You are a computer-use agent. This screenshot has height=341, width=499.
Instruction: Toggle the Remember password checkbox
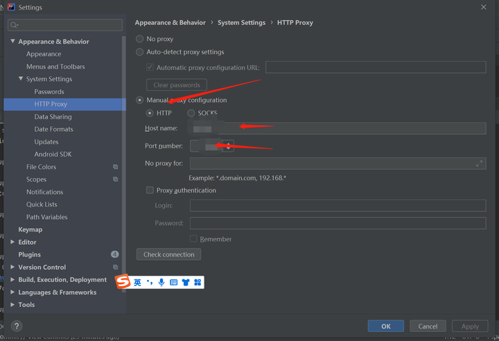(193, 238)
